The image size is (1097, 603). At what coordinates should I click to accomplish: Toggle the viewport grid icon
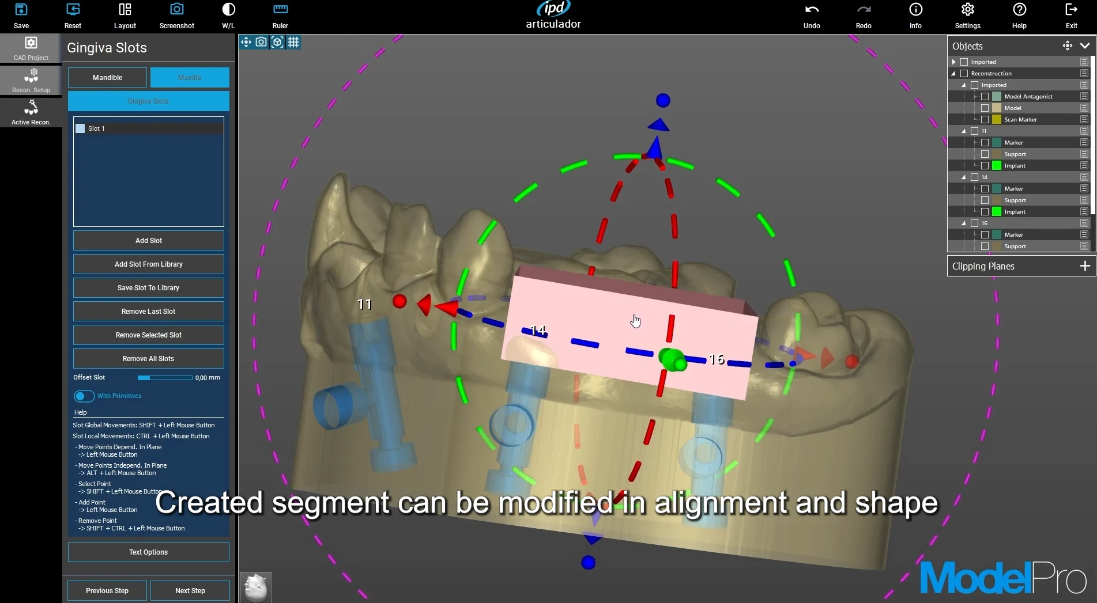(x=293, y=42)
